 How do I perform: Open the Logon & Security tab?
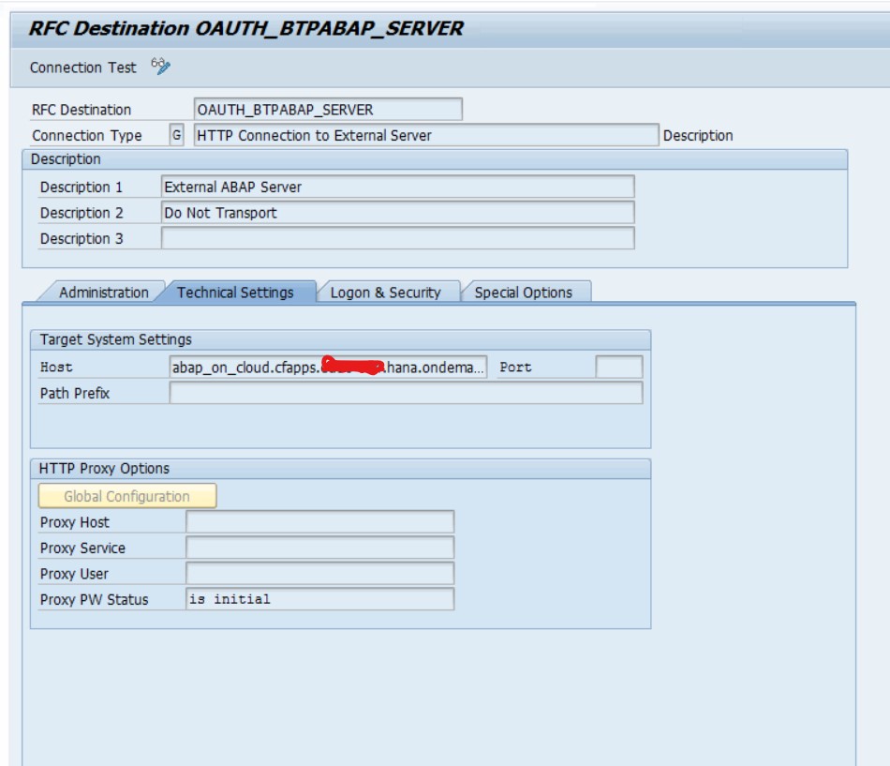[385, 293]
